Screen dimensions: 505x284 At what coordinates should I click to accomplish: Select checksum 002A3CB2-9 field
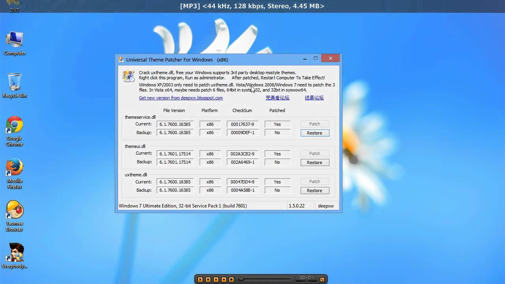tap(243, 154)
